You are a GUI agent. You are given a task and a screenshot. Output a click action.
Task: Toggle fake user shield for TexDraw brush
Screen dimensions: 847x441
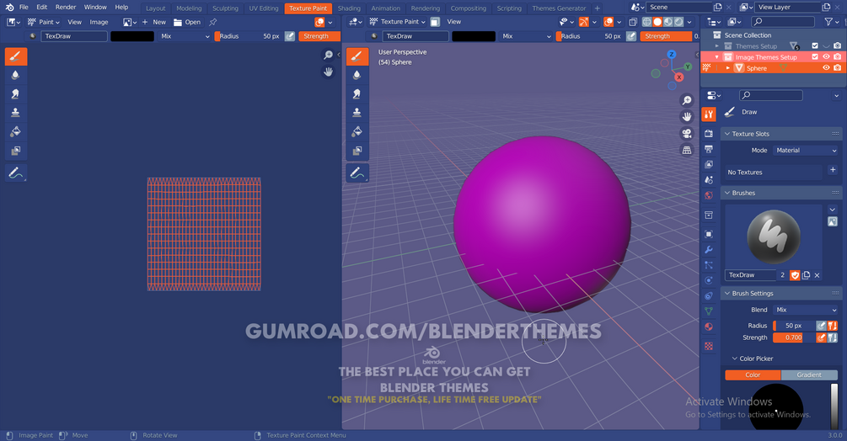795,275
